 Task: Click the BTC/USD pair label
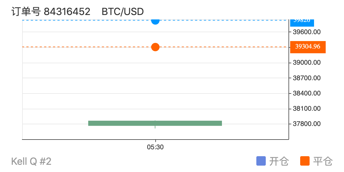click(123, 12)
